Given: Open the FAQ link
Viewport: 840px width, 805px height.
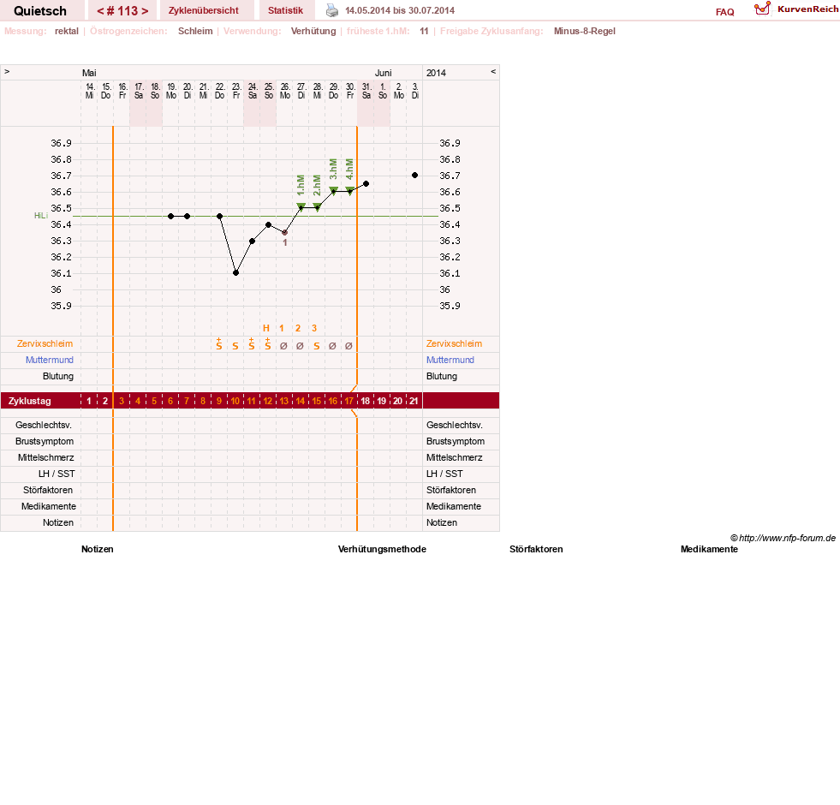Looking at the screenshot, I should tap(724, 12).
